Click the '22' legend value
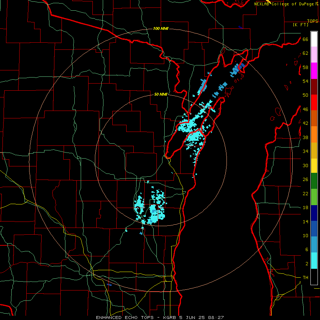 [305, 193]
